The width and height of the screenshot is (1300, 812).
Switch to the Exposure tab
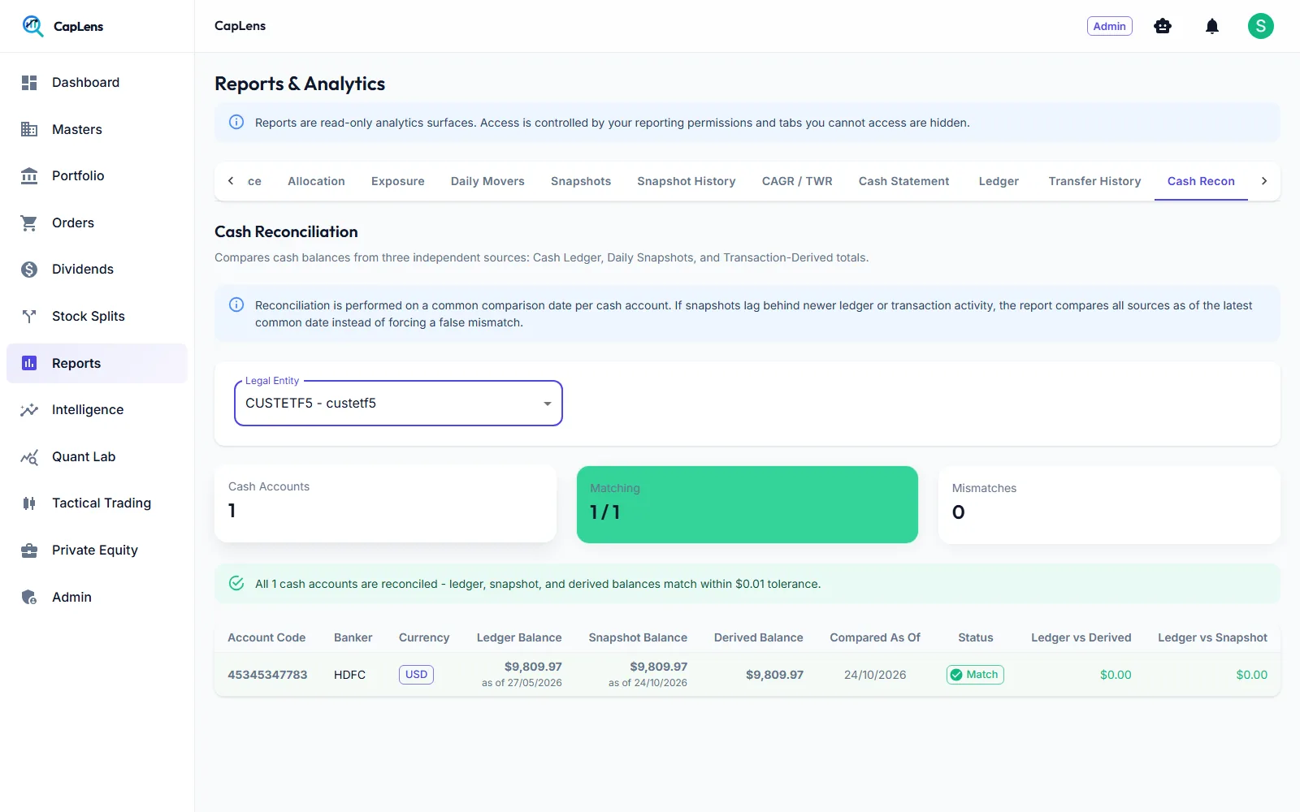[x=398, y=181]
